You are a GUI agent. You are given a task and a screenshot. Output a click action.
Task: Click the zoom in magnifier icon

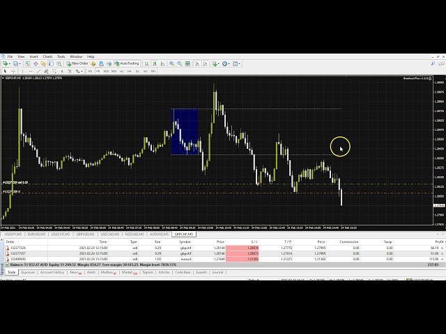point(172,63)
